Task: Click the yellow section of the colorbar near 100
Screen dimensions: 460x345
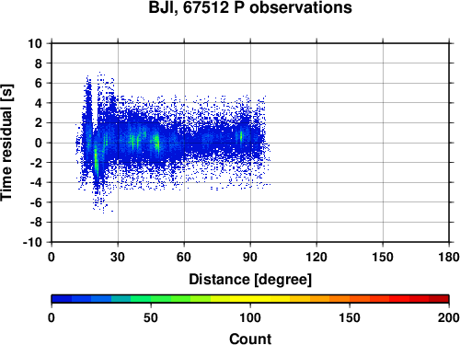Action: (x=250, y=299)
